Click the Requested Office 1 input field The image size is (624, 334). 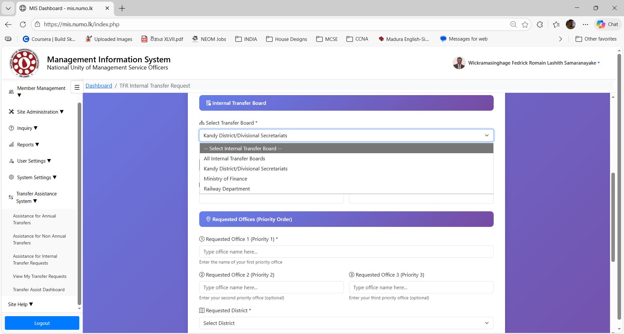[346, 252]
